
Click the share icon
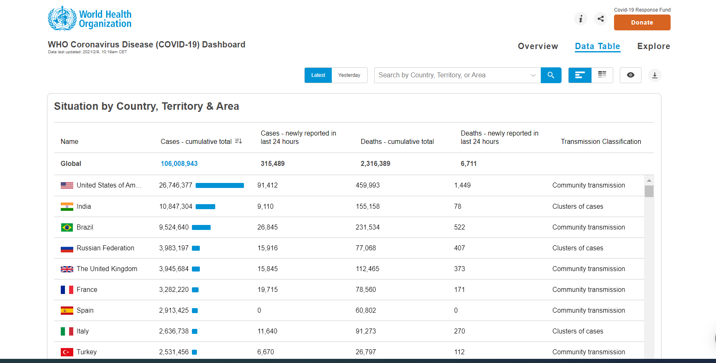[x=601, y=19]
